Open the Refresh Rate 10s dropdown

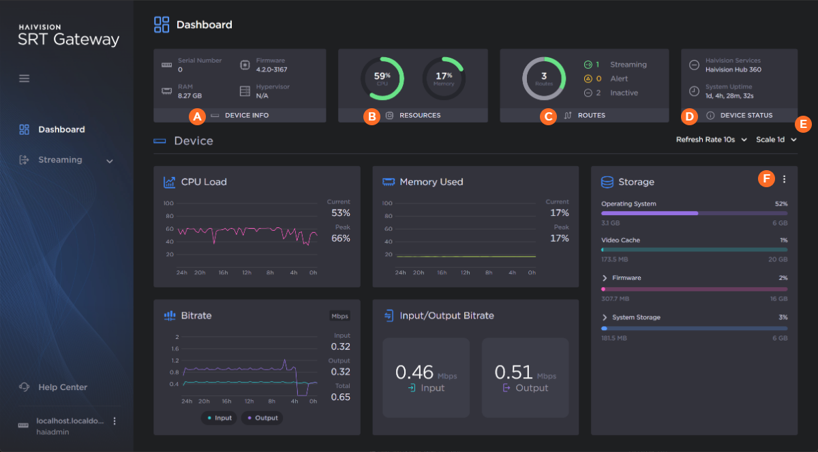coord(711,140)
